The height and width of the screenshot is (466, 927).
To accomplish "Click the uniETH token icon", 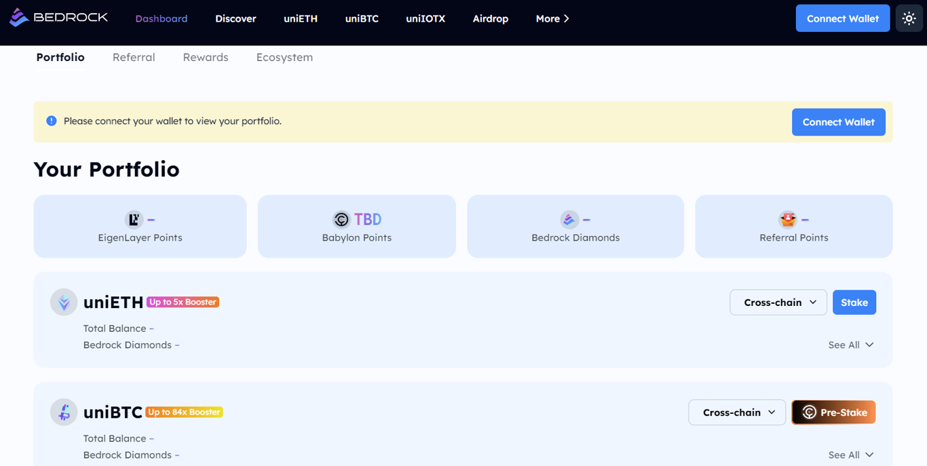I will click(x=64, y=303).
